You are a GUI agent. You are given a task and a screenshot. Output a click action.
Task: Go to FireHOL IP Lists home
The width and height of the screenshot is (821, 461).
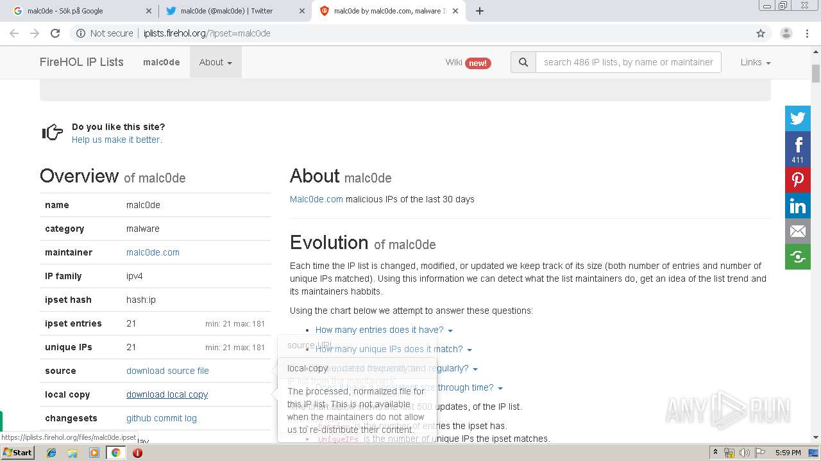81,62
